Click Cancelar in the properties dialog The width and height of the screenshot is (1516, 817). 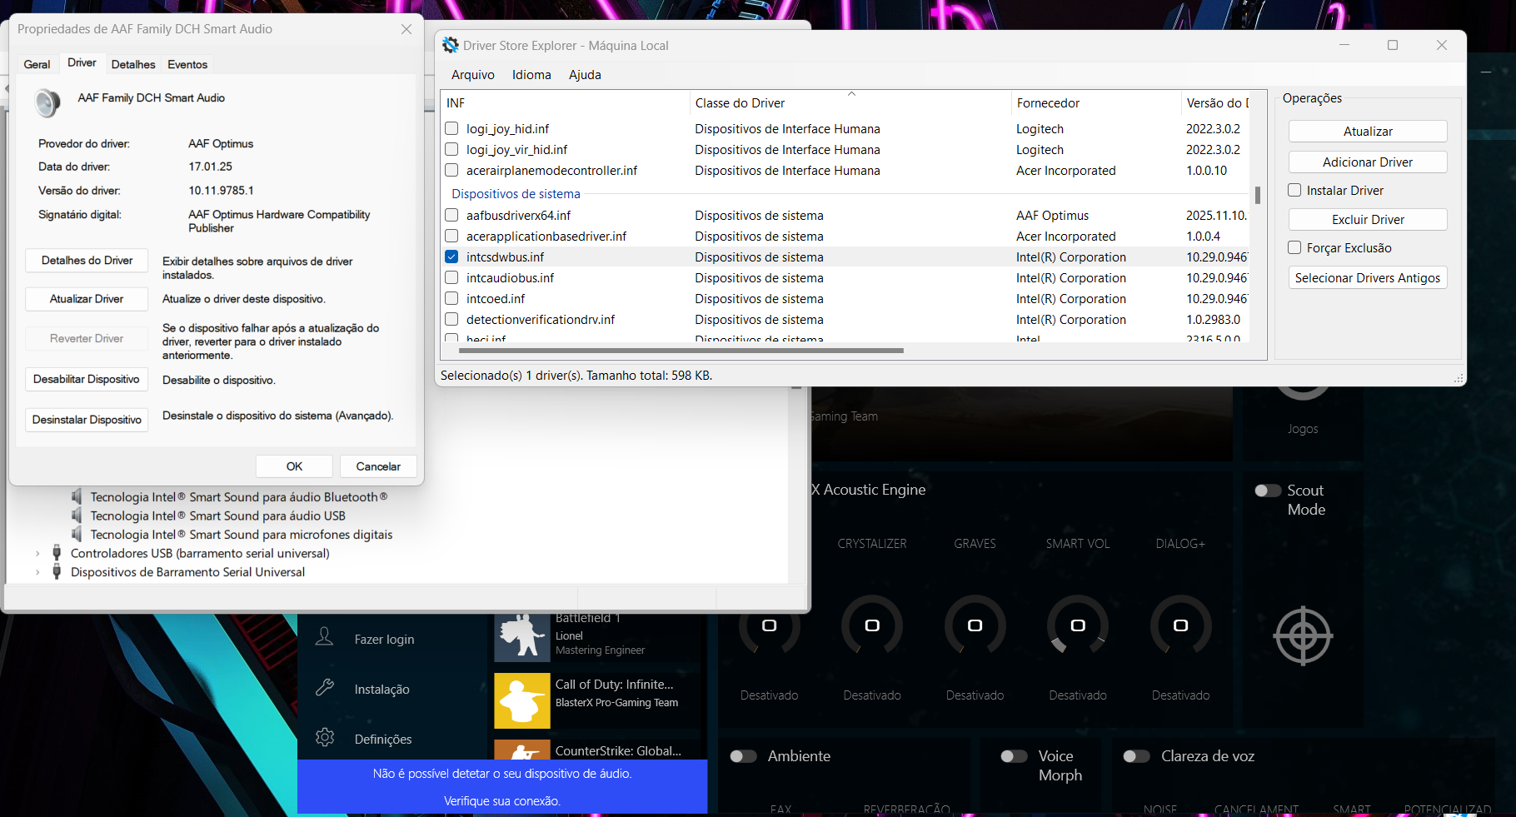[x=378, y=466]
